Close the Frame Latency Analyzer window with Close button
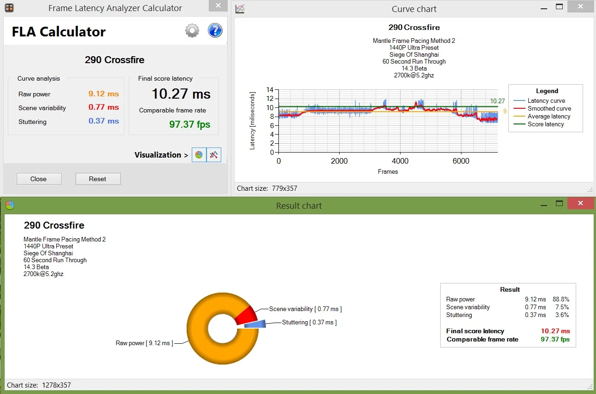 [39, 179]
